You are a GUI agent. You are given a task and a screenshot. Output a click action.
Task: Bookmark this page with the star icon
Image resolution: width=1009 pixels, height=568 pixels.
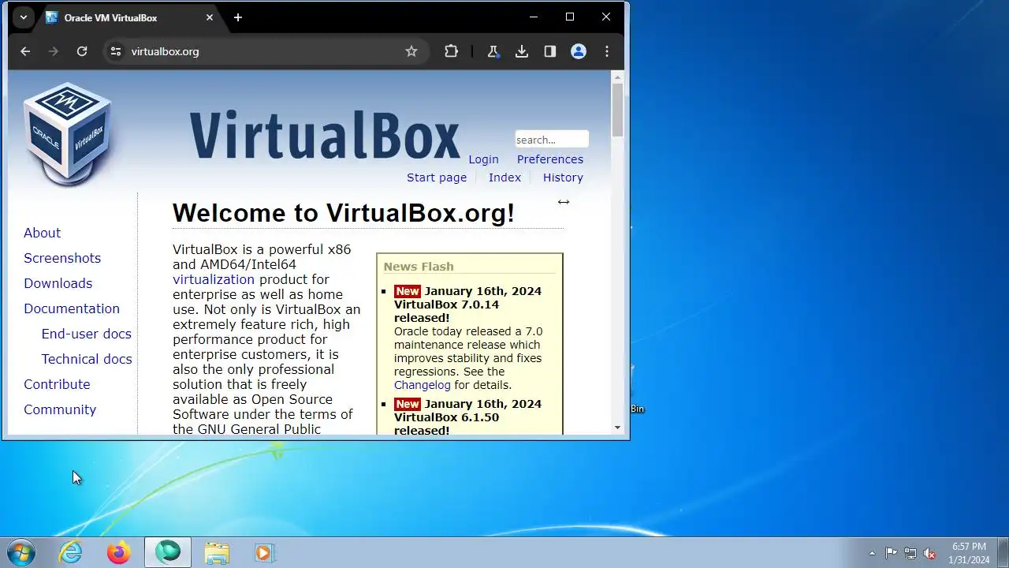click(x=411, y=51)
